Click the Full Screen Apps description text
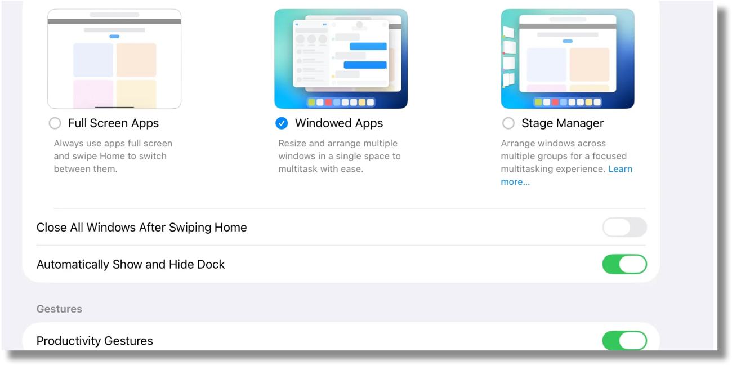This screenshot has width=732, height=365. tap(113, 156)
